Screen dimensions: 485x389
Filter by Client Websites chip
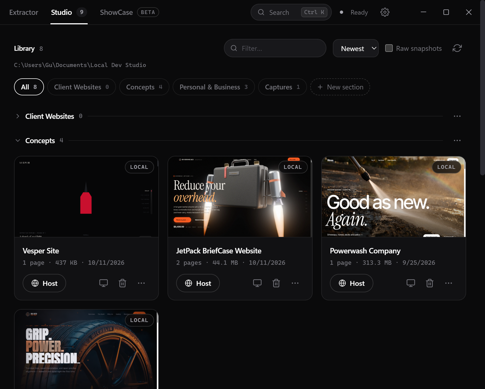81,87
